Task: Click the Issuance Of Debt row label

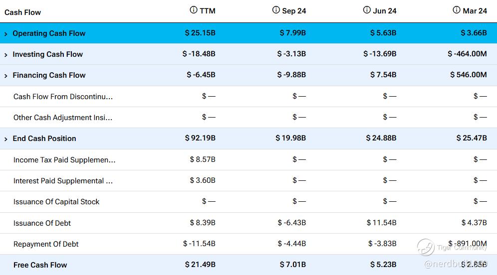Action: [x=42, y=223]
